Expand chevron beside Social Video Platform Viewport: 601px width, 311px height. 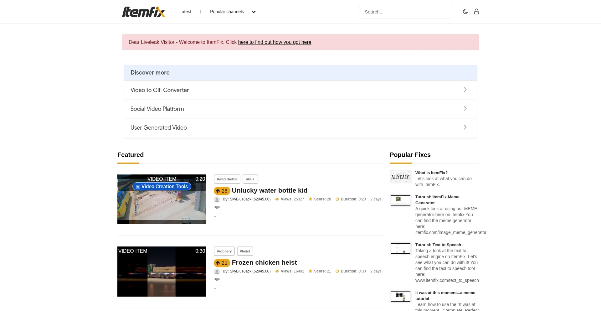465,108
